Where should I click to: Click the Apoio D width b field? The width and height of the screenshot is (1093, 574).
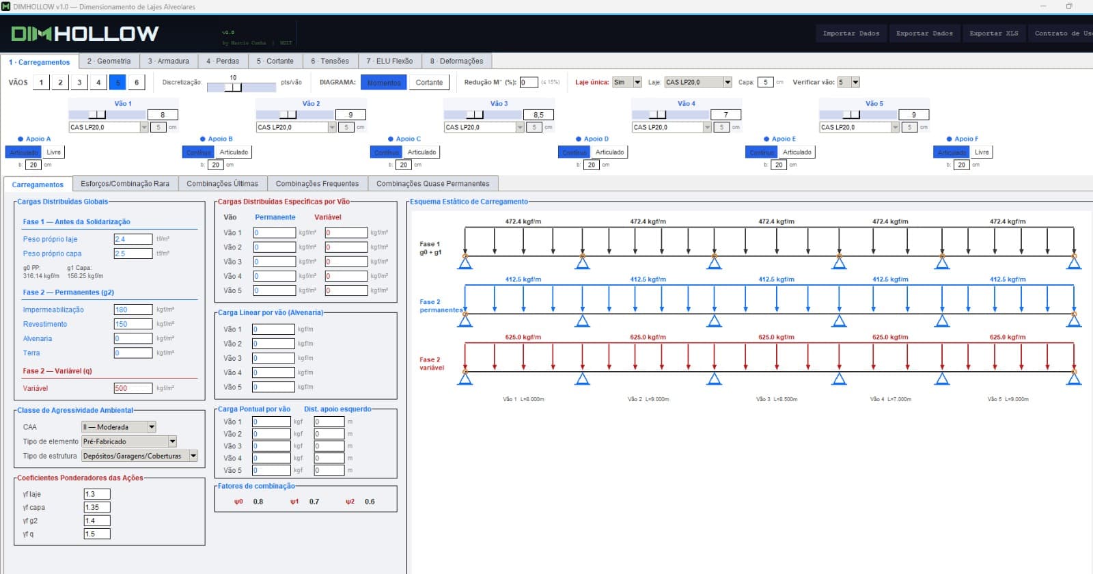pyautogui.click(x=592, y=165)
